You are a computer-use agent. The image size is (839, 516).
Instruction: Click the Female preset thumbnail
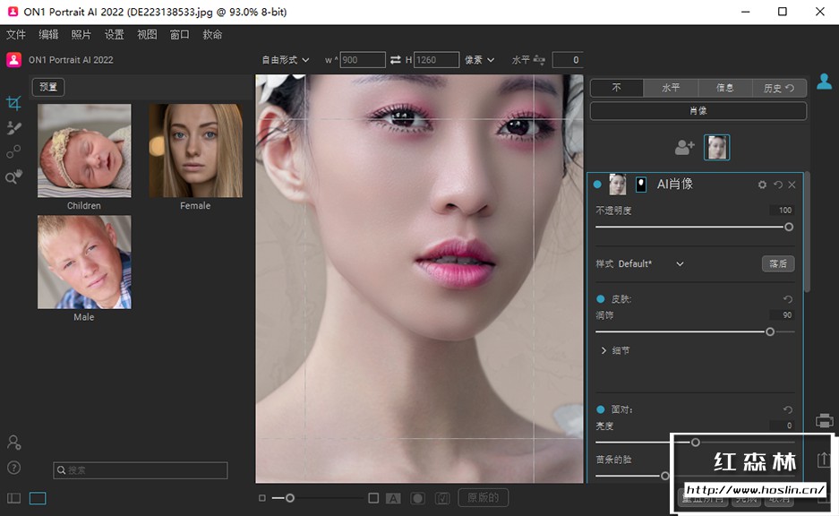195,150
